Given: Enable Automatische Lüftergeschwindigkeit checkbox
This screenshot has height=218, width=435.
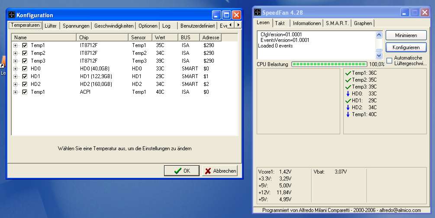Looking at the screenshot, I should 390,60.
